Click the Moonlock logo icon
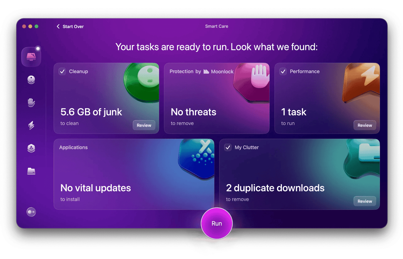 206,71
